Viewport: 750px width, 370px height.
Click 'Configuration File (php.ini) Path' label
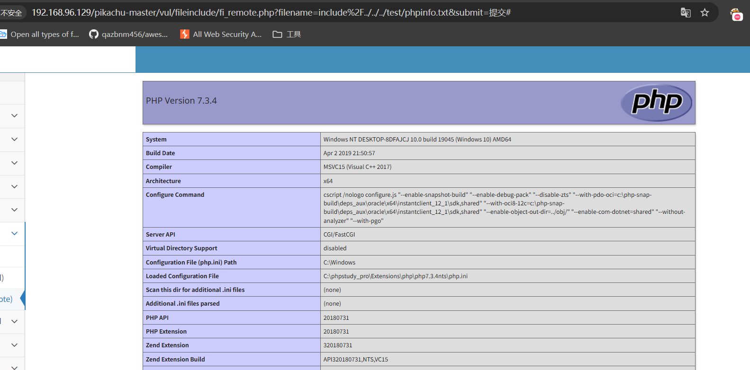[x=191, y=263]
